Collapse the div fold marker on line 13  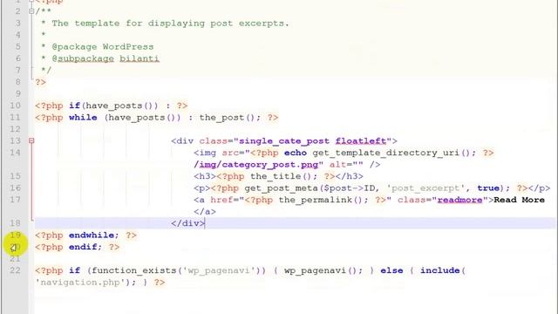(x=31, y=141)
